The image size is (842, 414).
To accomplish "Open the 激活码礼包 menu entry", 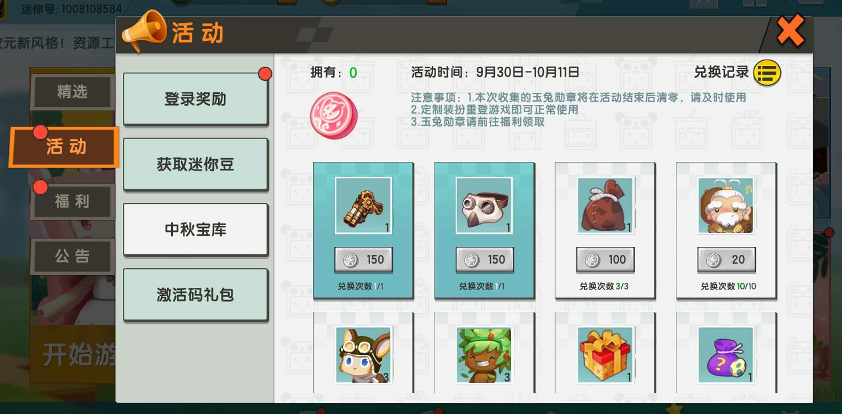I will coord(195,295).
